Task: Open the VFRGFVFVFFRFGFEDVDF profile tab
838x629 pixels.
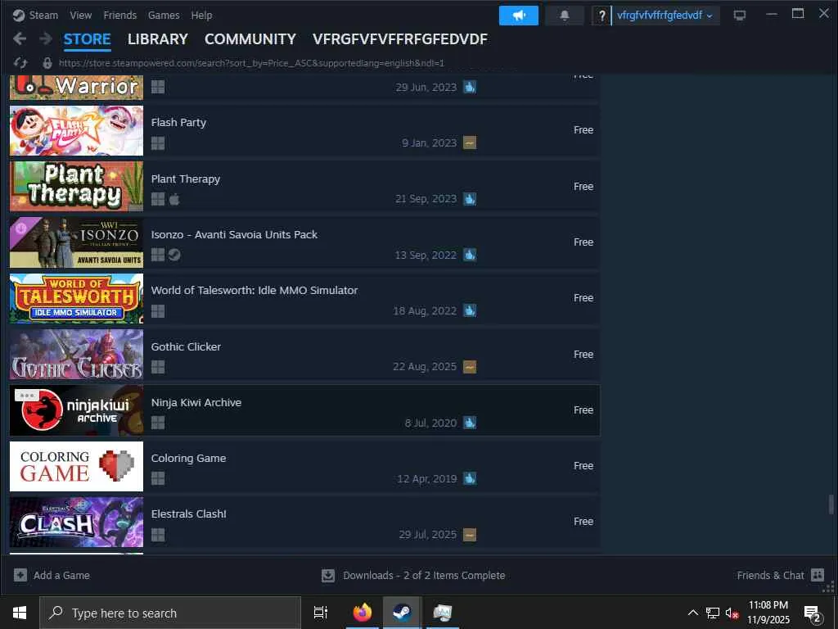Action: coord(400,39)
